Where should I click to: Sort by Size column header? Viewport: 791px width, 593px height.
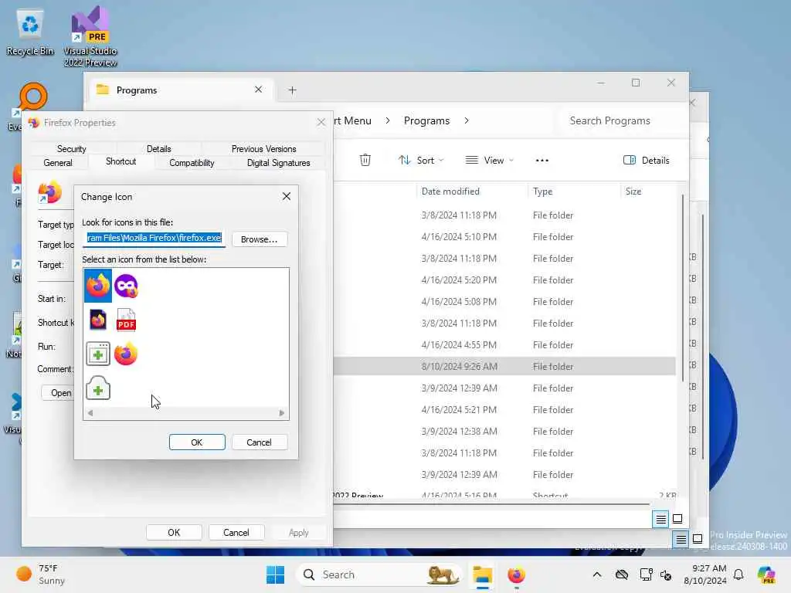pos(633,191)
